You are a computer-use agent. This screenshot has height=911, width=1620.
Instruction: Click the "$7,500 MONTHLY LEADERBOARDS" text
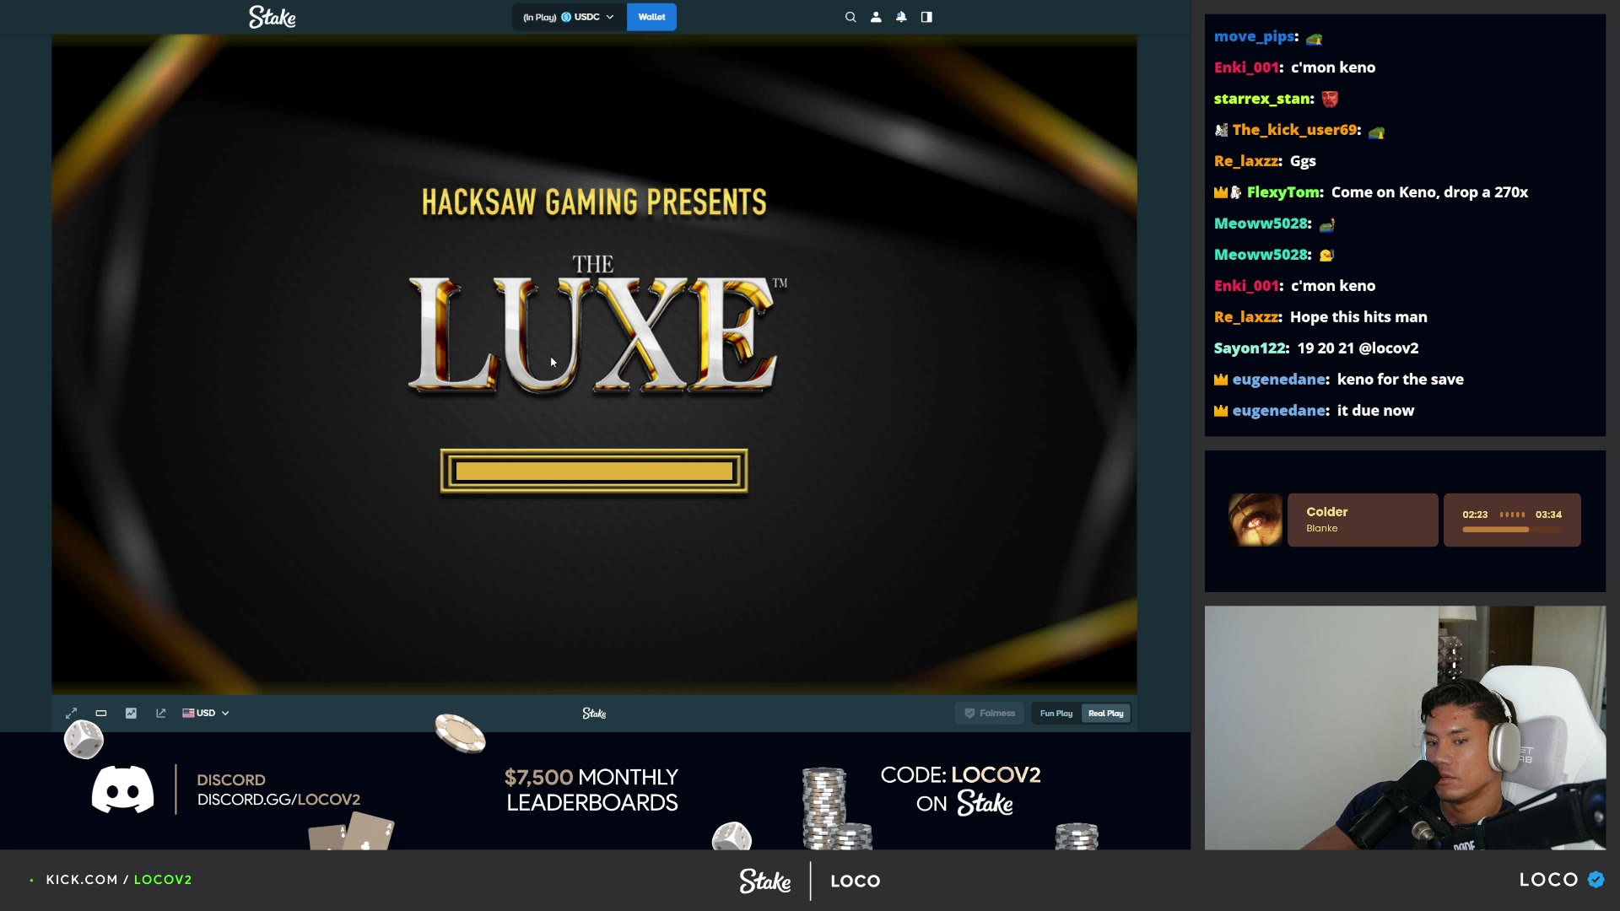(x=591, y=790)
